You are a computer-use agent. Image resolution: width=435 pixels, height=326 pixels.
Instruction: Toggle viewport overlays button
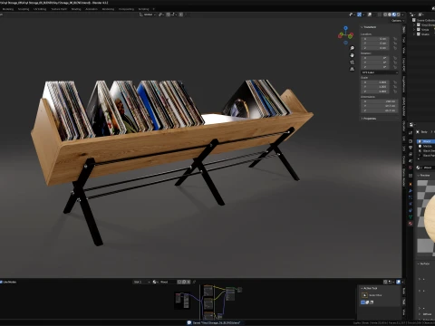tap(370, 14)
